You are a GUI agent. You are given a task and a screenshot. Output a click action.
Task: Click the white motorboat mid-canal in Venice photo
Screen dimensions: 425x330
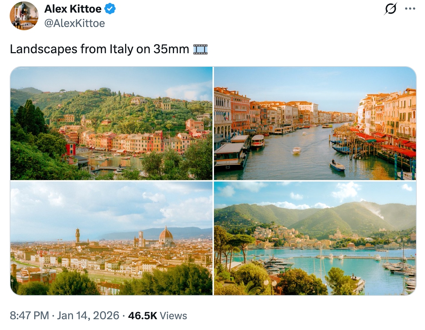tap(296, 150)
